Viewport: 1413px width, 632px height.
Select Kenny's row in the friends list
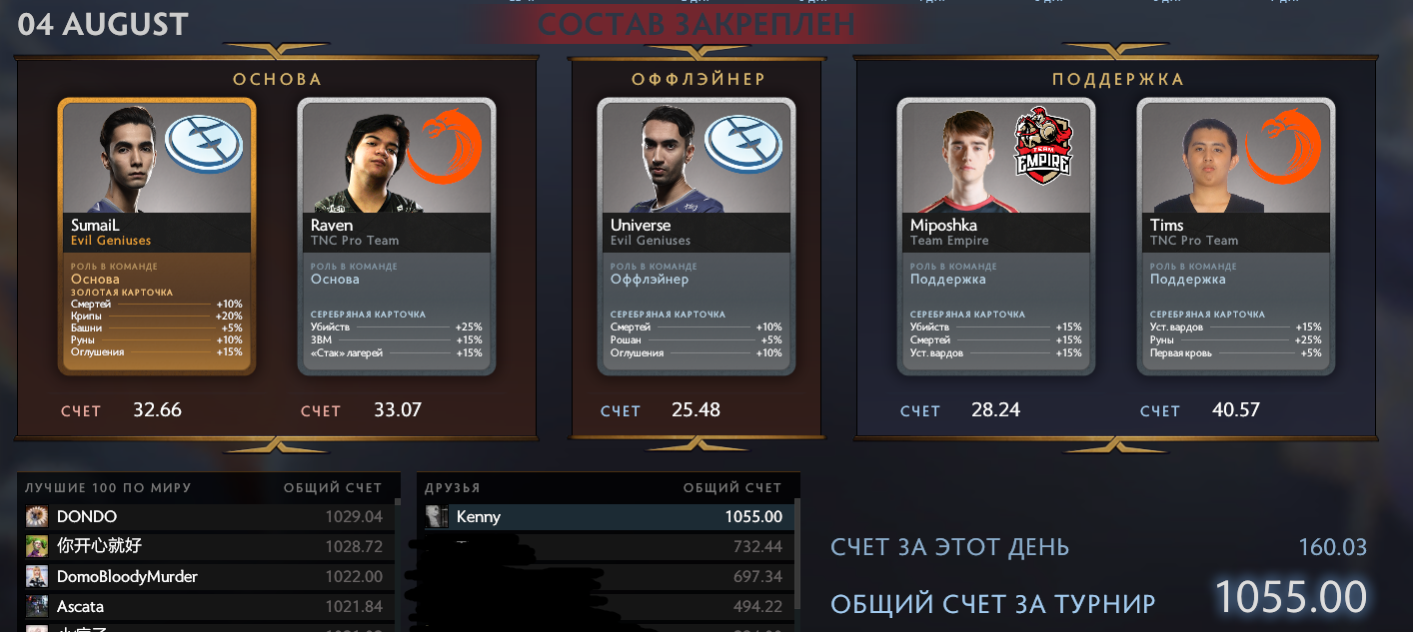tap(607, 516)
